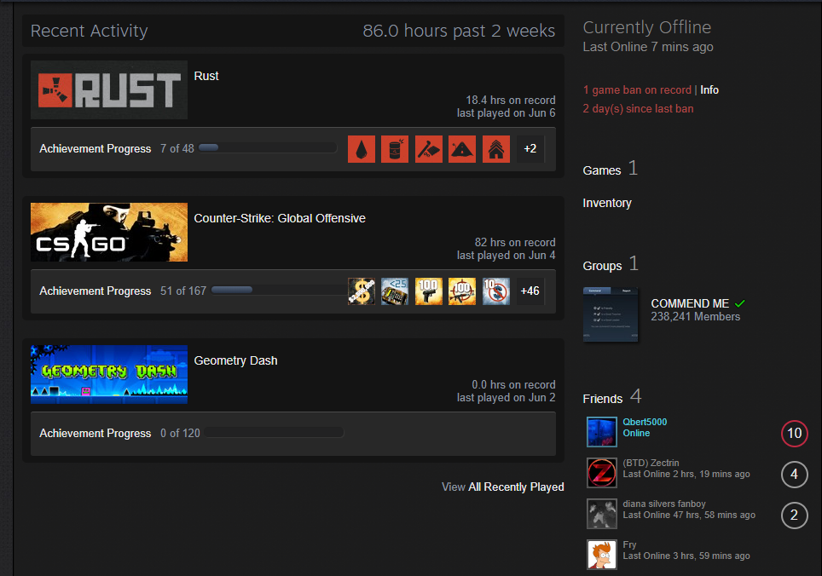
Task: Open the Inventory section link
Action: [x=607, y=203]
